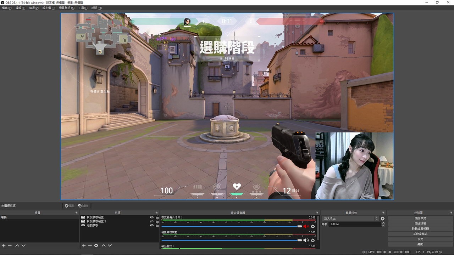Click the audio mixer vertical scrollbar
The height and width of the screenshot is (255, 454).
[x=318, y=228]
